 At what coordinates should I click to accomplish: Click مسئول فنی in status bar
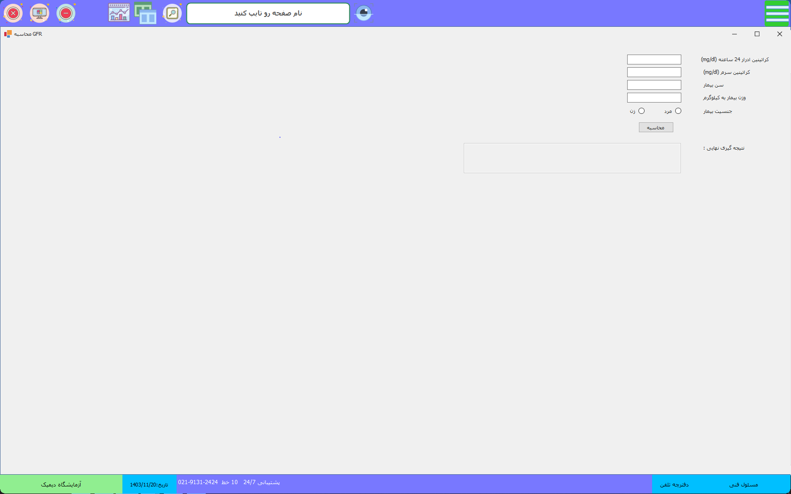[743, 485]
